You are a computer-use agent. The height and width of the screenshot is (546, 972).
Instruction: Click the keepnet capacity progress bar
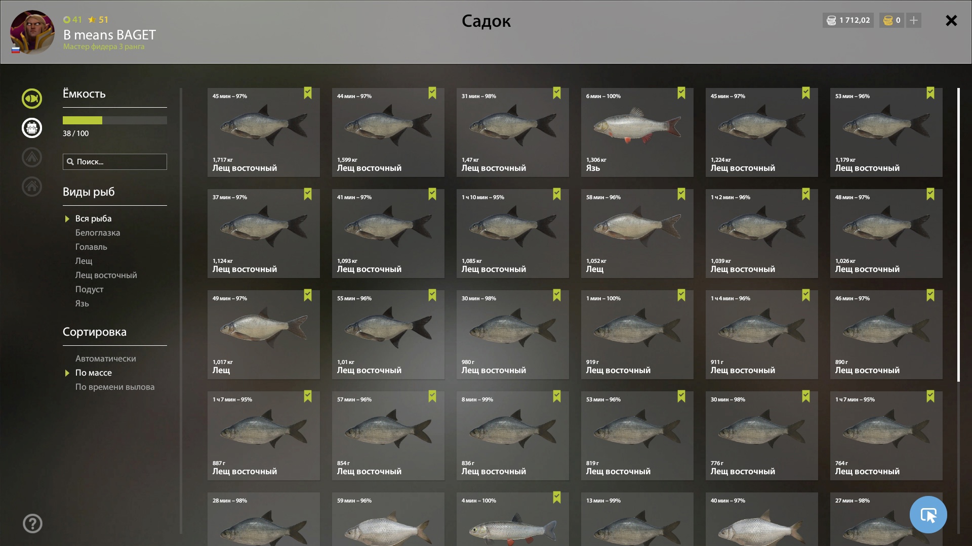(x=115, y=120)
